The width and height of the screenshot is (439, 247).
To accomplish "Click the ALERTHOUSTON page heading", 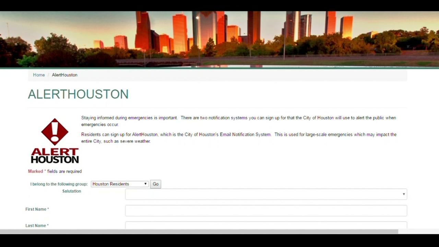I will (78, 94).
